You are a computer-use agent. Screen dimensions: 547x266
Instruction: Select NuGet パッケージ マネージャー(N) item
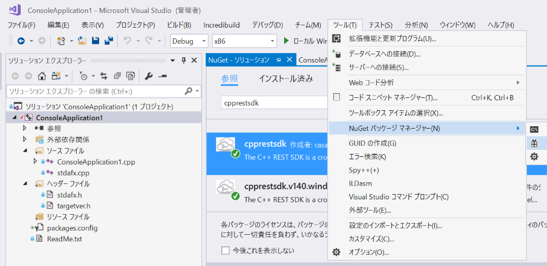426,128
